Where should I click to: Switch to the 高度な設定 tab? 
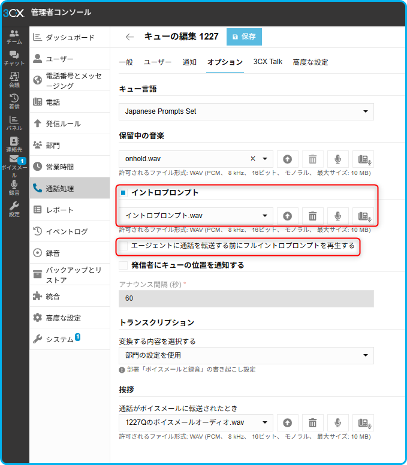pos(310,62)
